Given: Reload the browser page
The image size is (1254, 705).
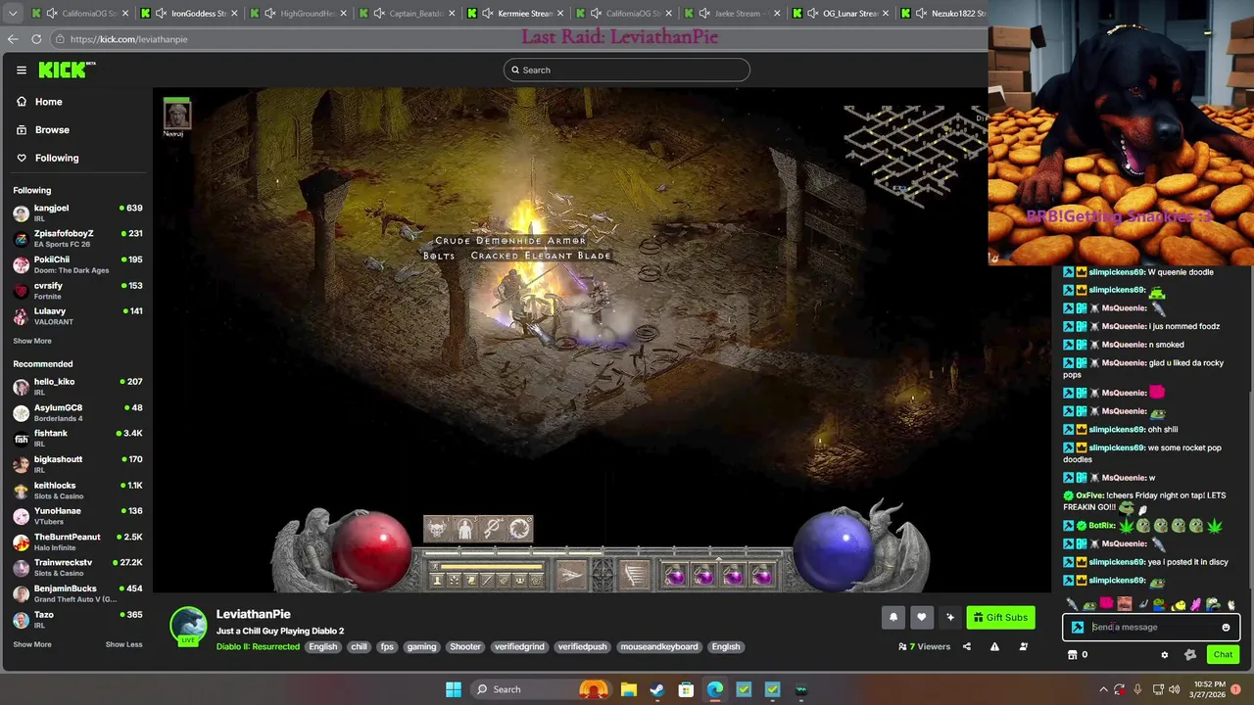Looking at the screenshot, I should click(36, 39).
